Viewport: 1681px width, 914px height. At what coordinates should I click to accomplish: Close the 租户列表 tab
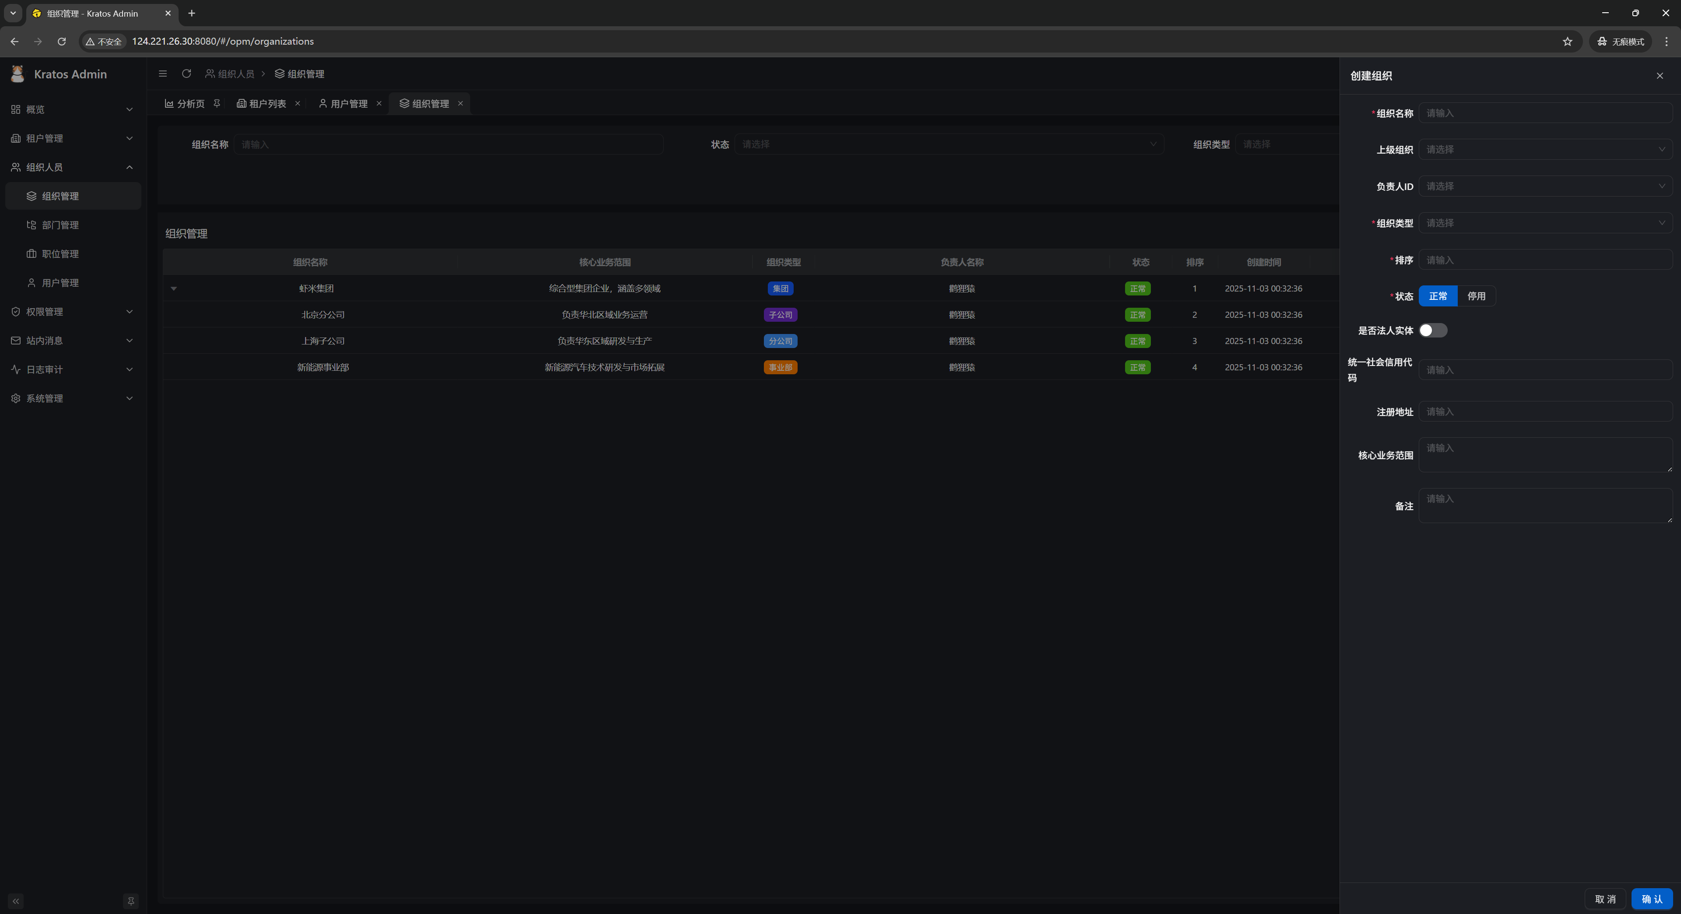coord(298,103)
